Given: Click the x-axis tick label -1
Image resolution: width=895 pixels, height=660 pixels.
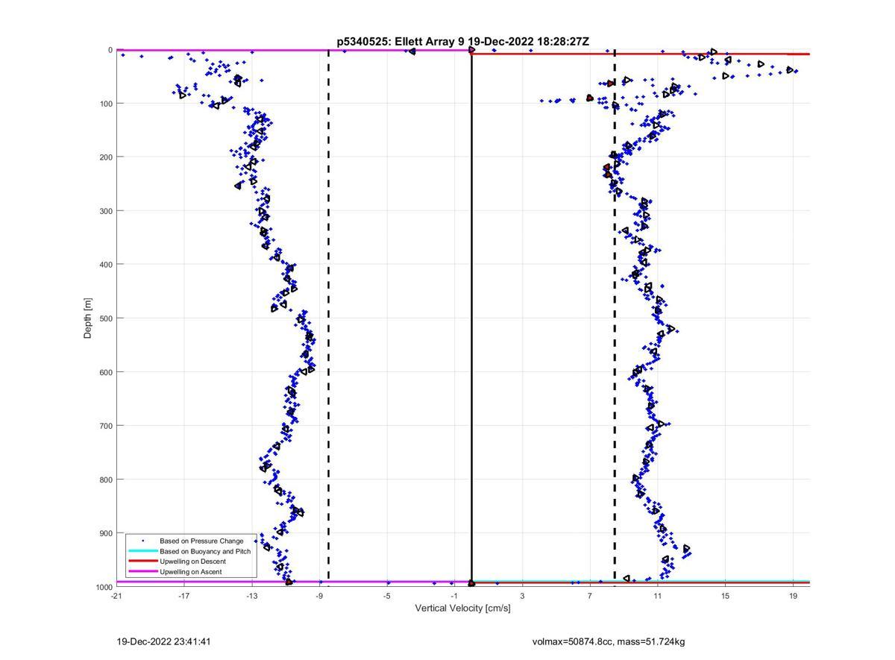Looking at the screenshot, I should pos(454,596).
